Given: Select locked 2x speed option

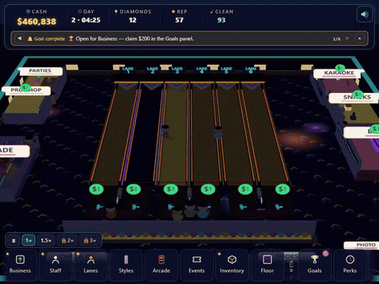Looking at the screenshot, I should tap(67, 241).
